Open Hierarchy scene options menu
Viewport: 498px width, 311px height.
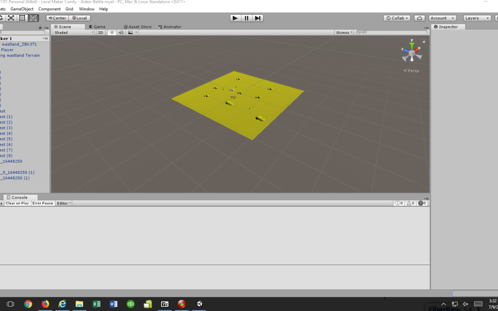pos(46,38)
